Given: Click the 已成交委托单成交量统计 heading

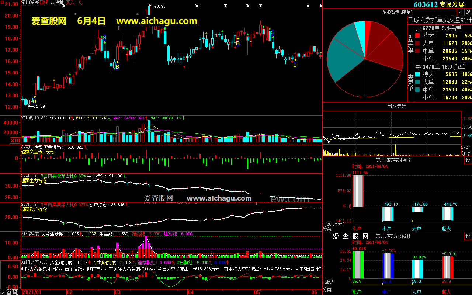Looking at the screenshot, I should point(440,20).
